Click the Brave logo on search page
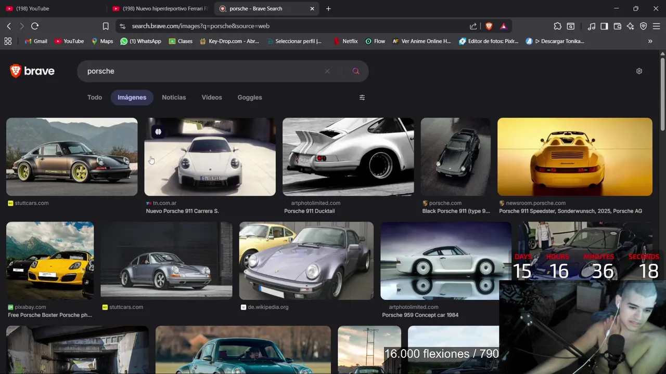This screenshot has width=666, height=374. click(32, 71)
